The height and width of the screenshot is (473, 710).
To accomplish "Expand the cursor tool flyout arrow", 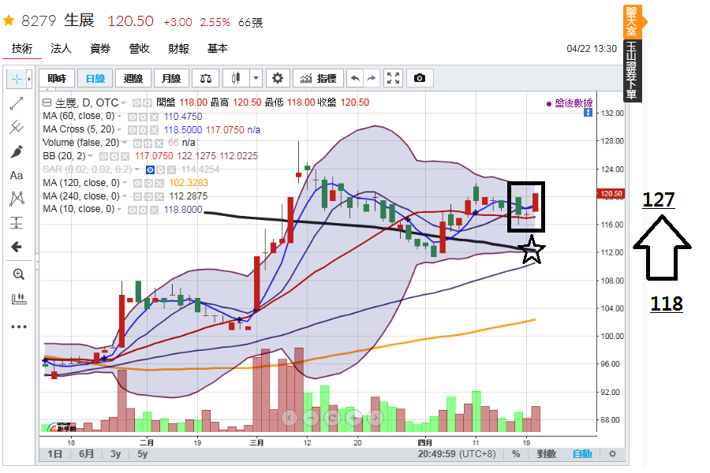I will click(29, 79).
